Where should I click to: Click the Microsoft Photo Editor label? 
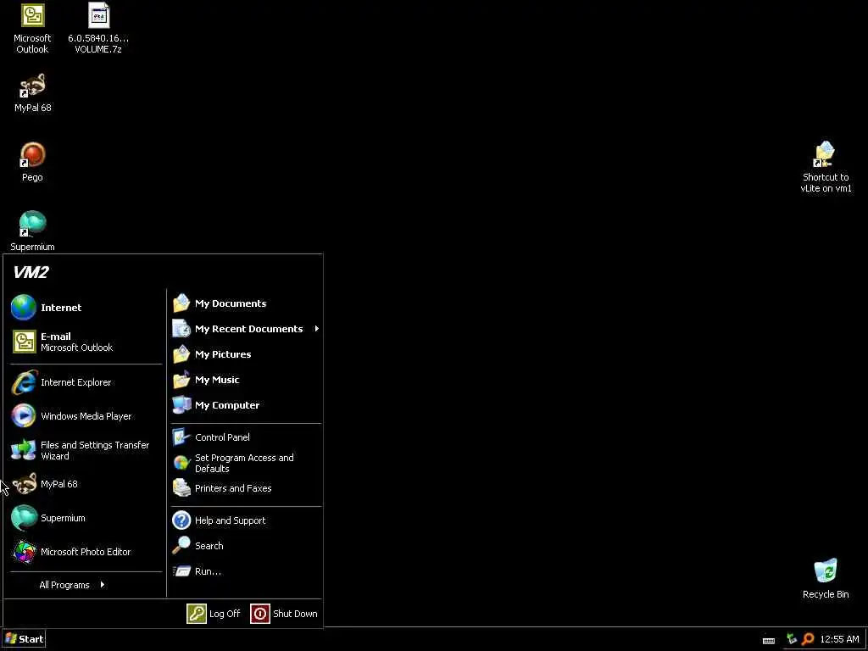(86, 552)
